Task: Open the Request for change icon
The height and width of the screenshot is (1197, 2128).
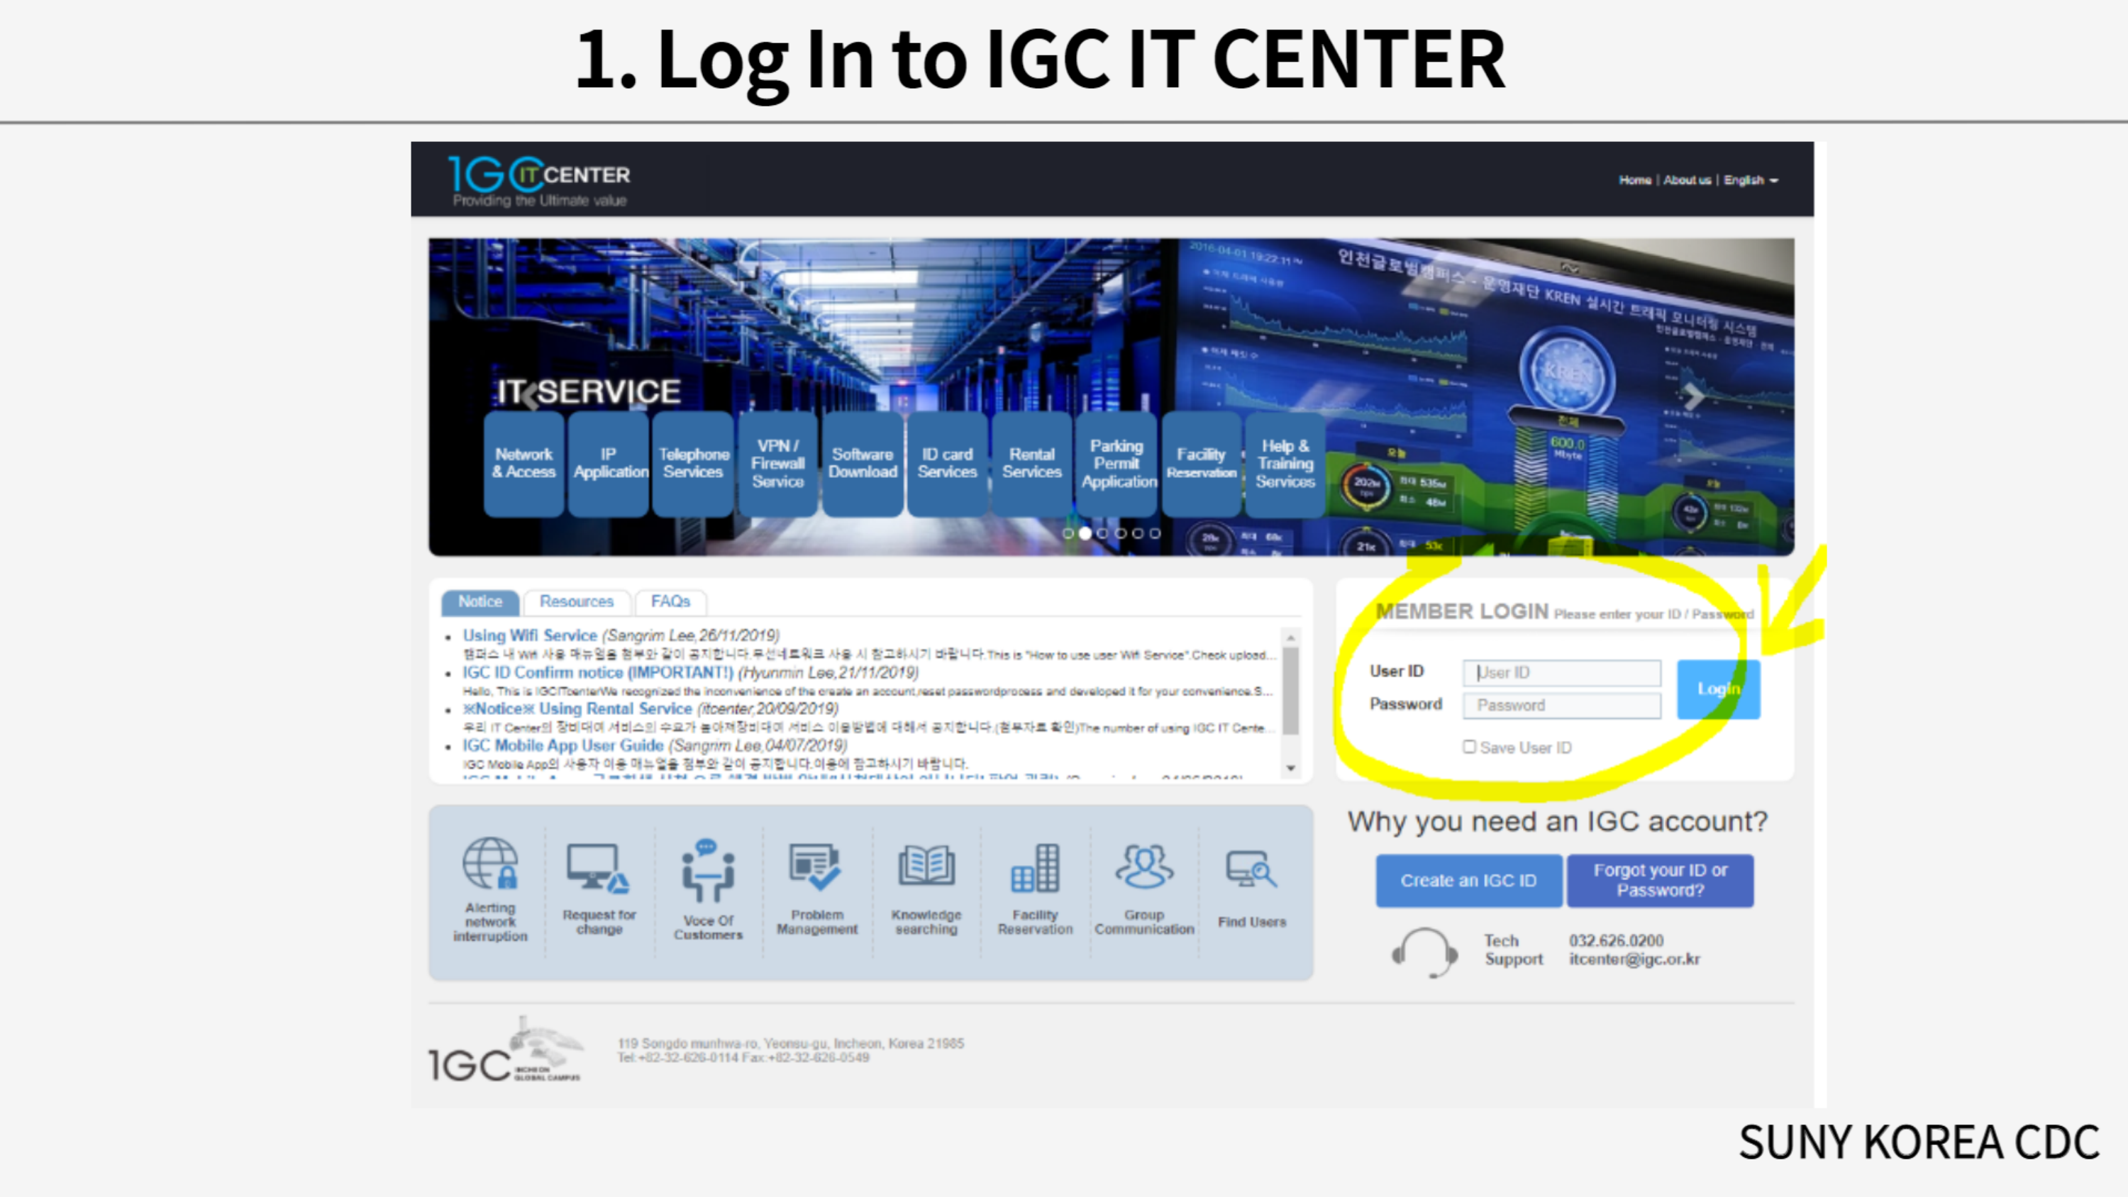Action: pyautogui.click(x=599, y=868)
